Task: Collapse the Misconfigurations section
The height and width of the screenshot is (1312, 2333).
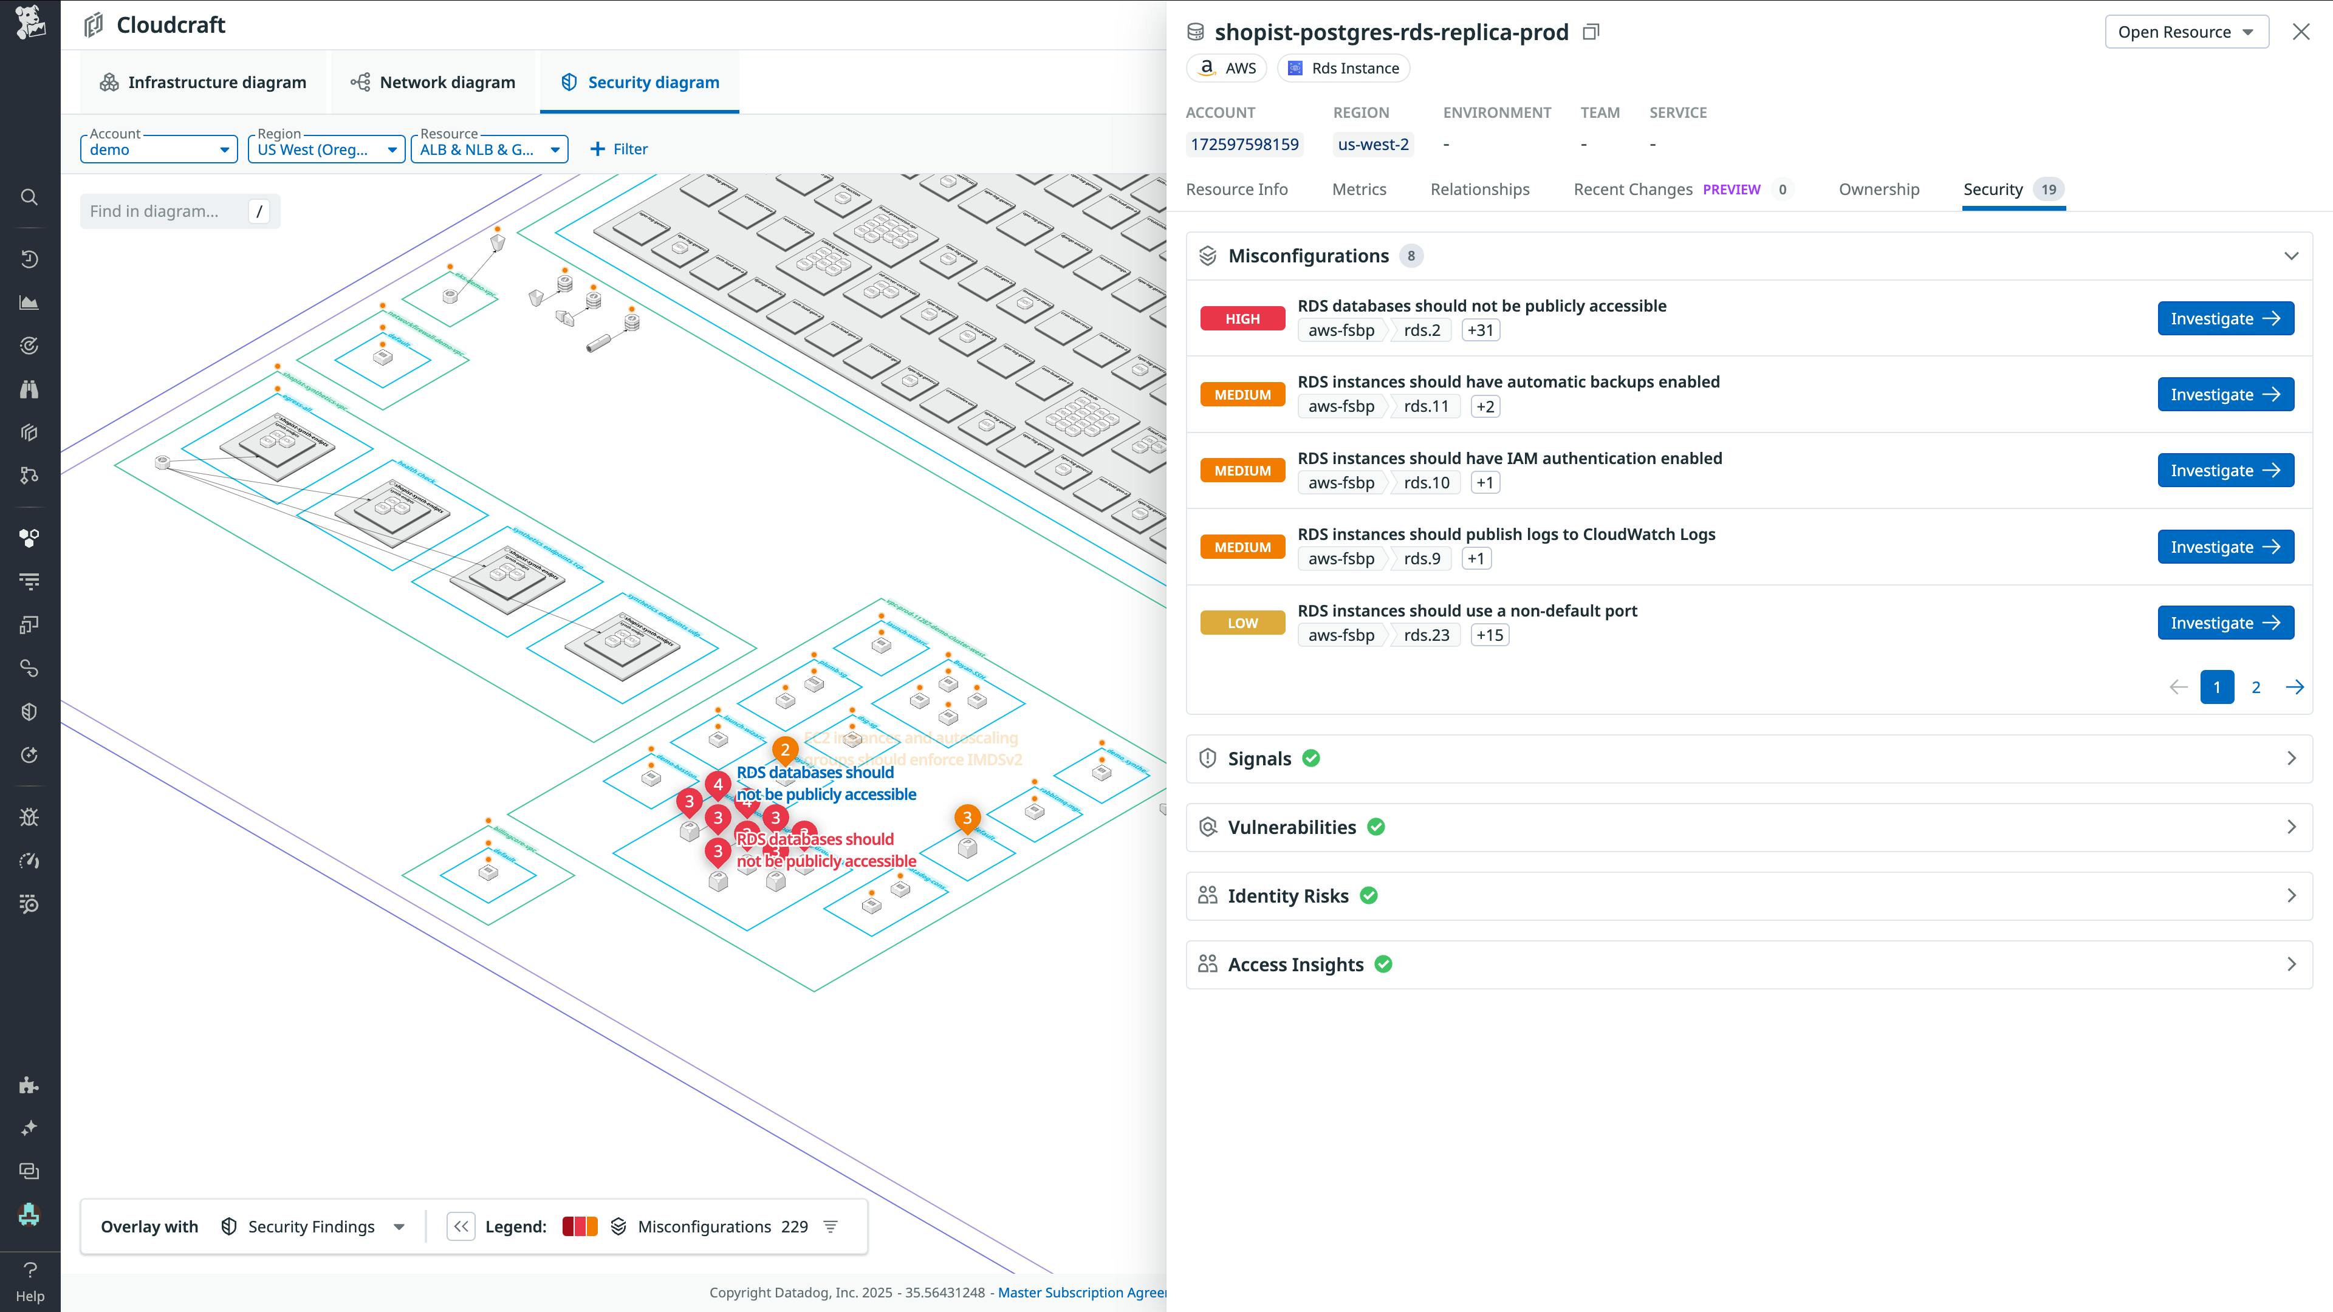Action: pyautogui.click(x=2291, y=255)
